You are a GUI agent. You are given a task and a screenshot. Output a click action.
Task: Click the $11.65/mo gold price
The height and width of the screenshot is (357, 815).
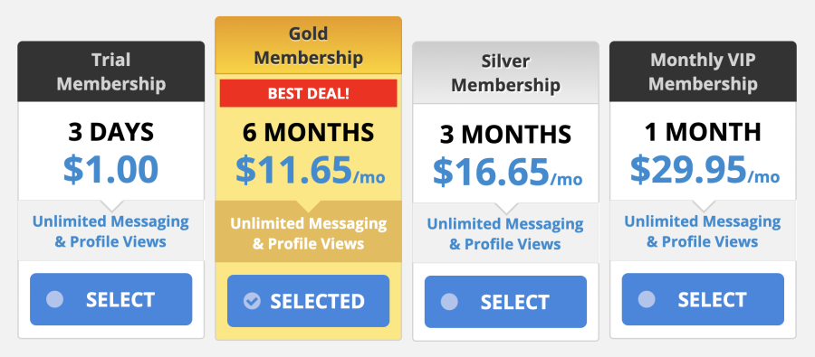click(311, 170)
